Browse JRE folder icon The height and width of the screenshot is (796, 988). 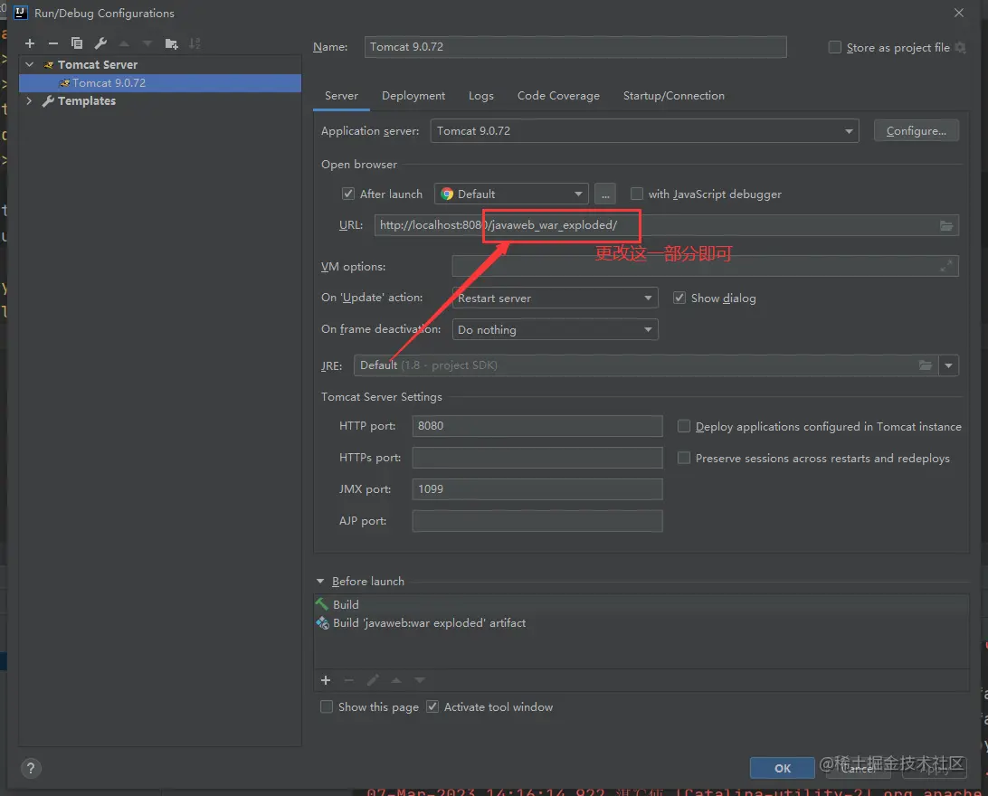coord(925,365)
